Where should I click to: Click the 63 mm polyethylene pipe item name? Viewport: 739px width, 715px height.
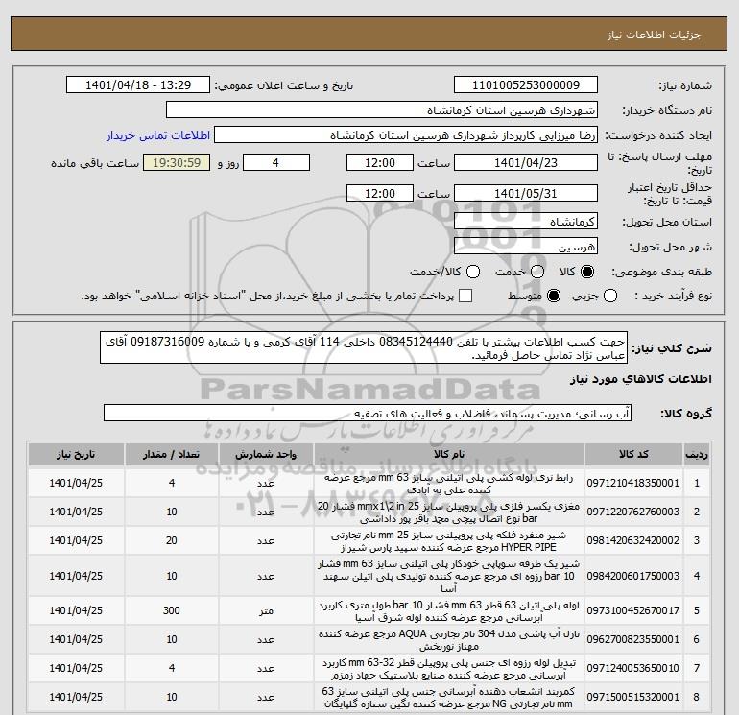pos(449,611)
